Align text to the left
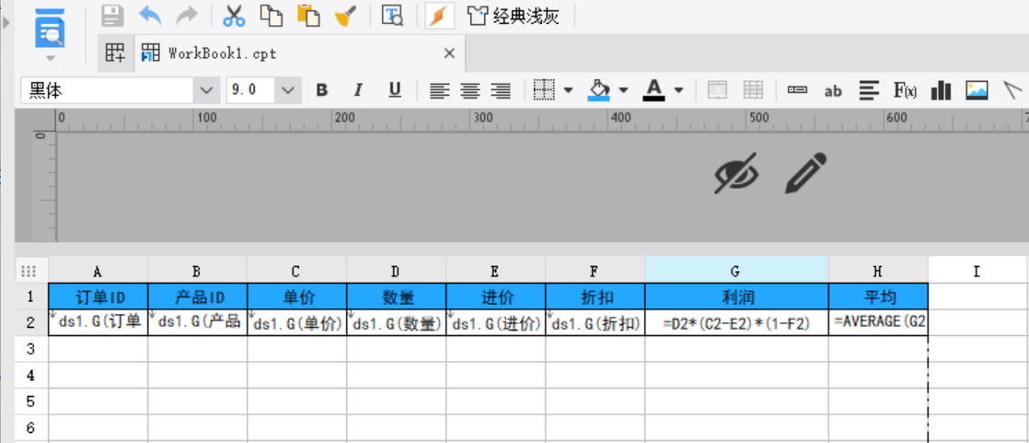Viewport: 1029px width, 443px height. pyautogui.click(x=440, y=90)
